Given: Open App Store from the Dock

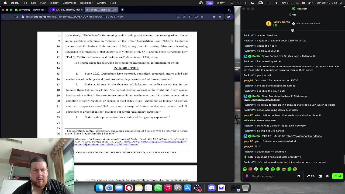Looking at the screenshot, I should (188, 188).
